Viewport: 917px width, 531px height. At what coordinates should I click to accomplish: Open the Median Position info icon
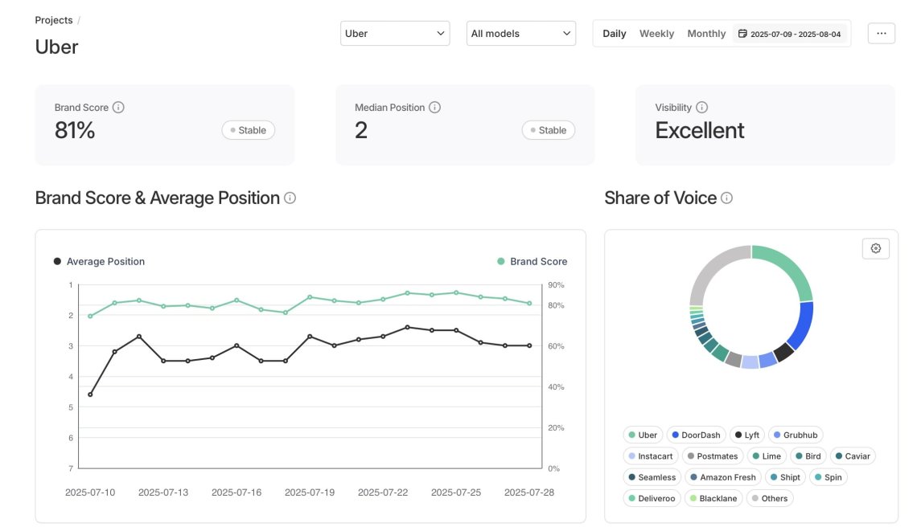click(434, 108)
